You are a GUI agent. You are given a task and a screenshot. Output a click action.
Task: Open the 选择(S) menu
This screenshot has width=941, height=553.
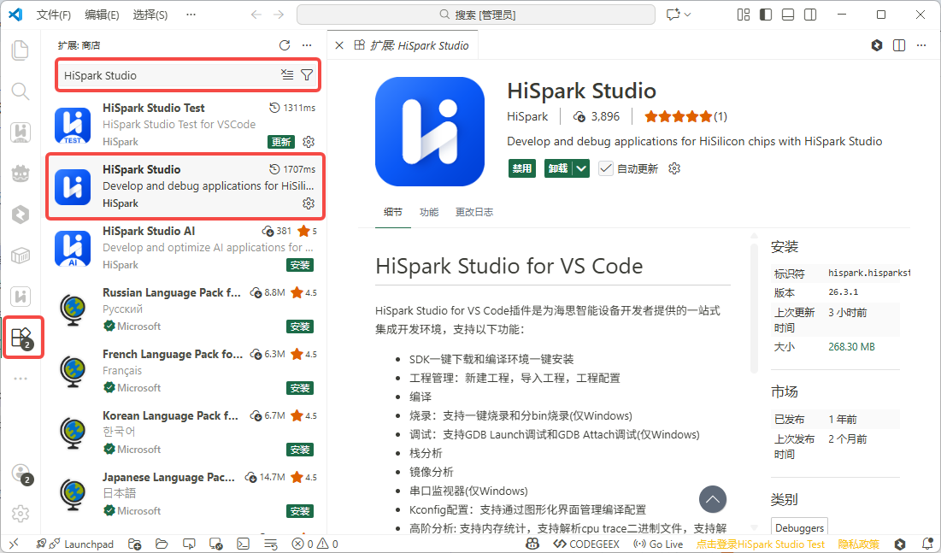pos(150,15)
